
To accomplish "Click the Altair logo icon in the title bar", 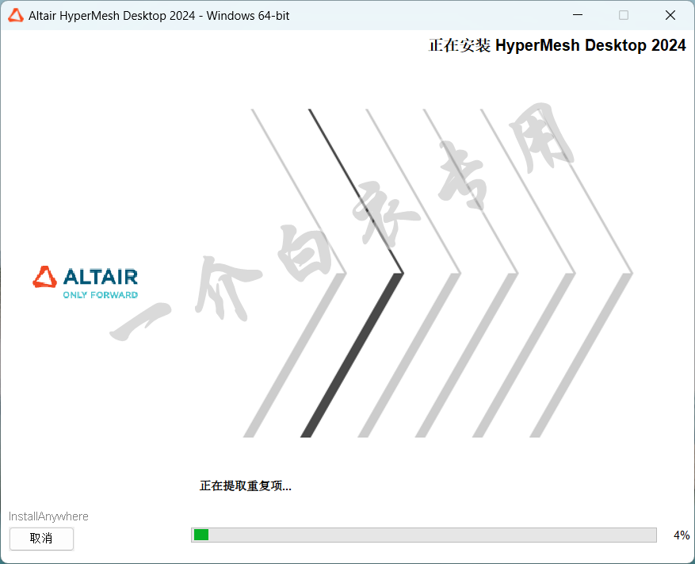I will click(16, 16).
